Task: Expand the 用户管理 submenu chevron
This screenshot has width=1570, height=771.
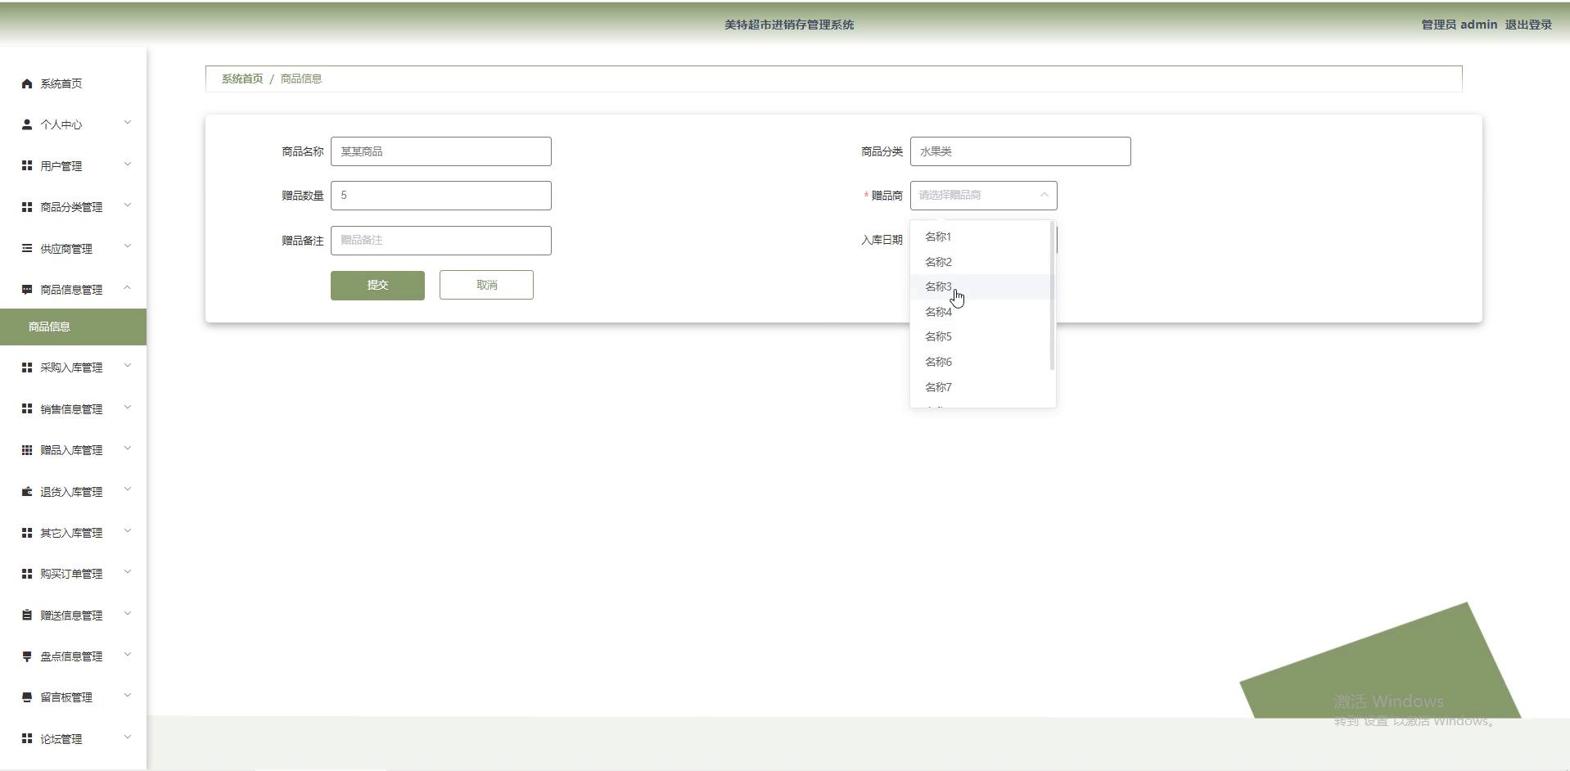Action: [128, 165]
